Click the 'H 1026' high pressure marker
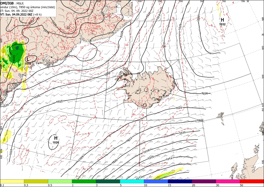The width and height of the screenshot is (264, 187). 56,140
